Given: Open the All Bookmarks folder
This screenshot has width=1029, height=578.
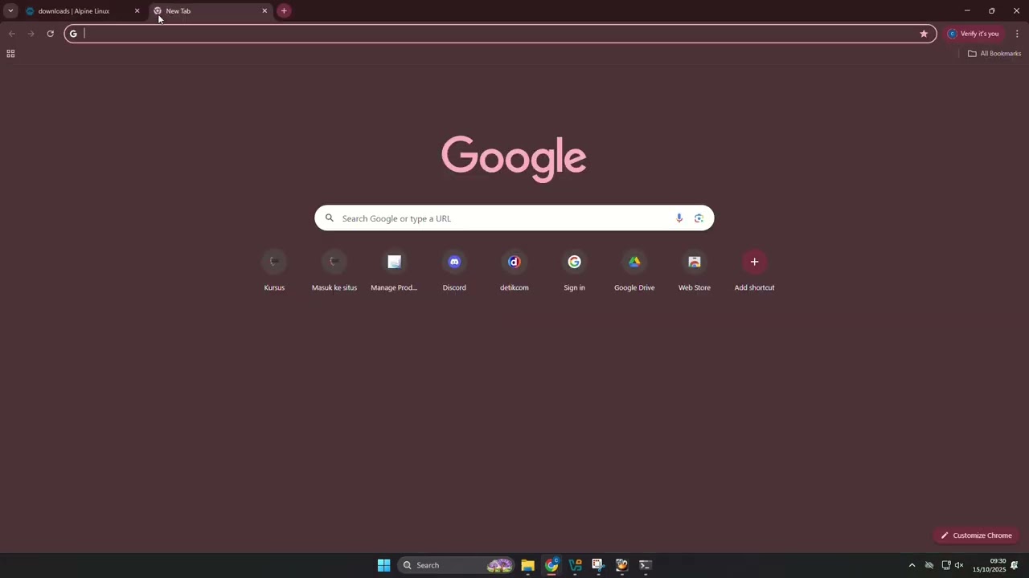Looking at the screenshot, I should (994, 54).
